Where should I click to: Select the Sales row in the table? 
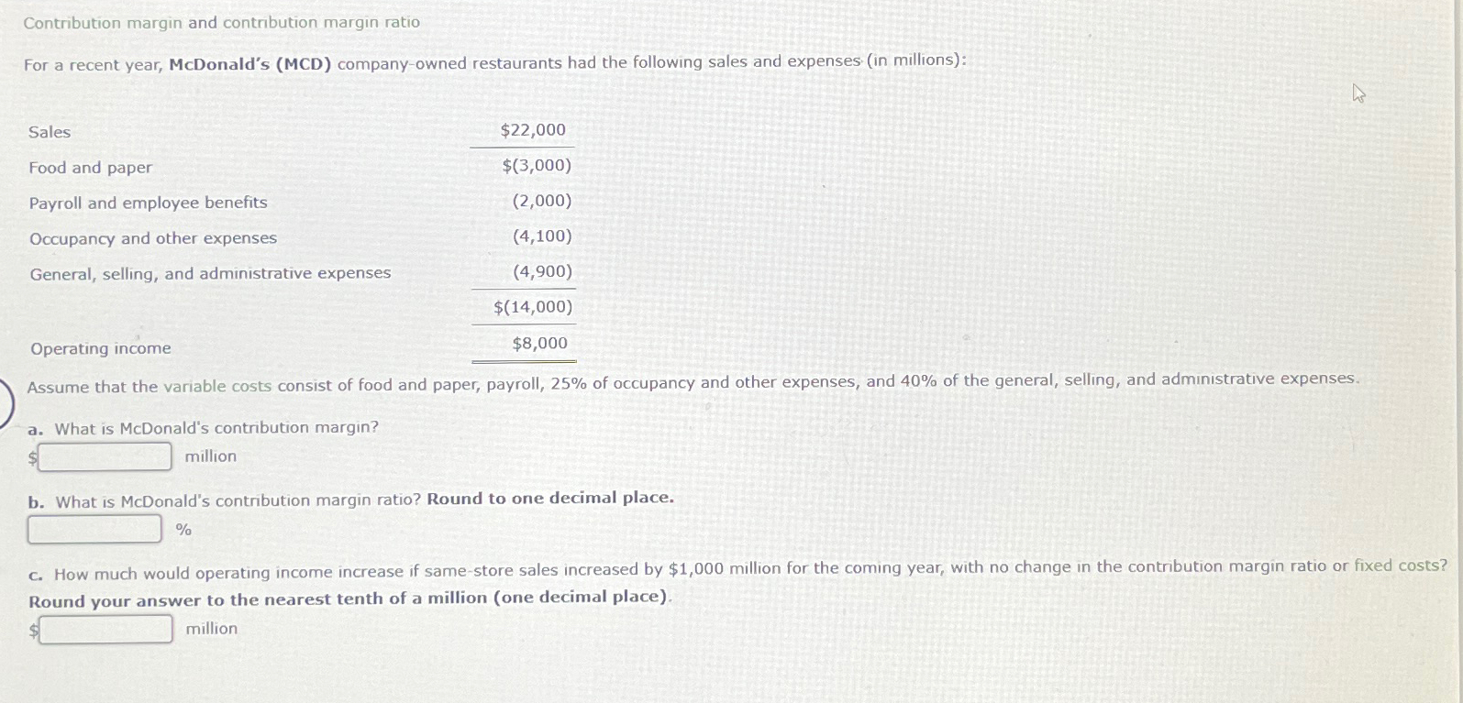click(x=50, y=132)
